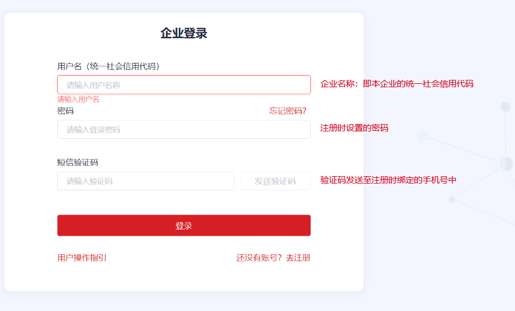Click the 企业登录 heading
This screenshot has height=311, width=515.
coord(184,33)
